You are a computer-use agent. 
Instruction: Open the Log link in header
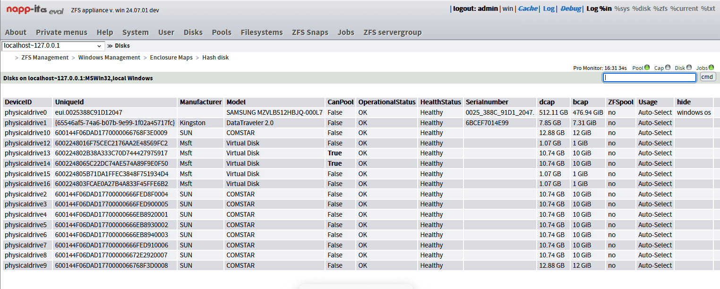pyautogui.click(x=549, y=8)
